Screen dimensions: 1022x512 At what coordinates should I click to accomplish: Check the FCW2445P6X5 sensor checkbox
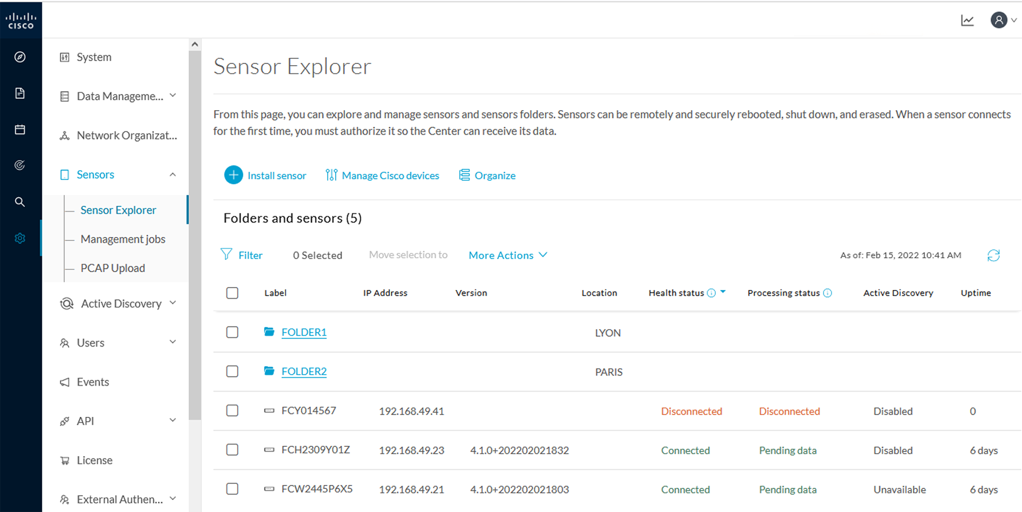click(232, 489)
